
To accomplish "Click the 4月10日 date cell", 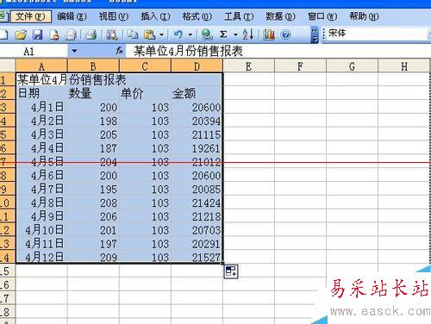I will click(41, 230).
